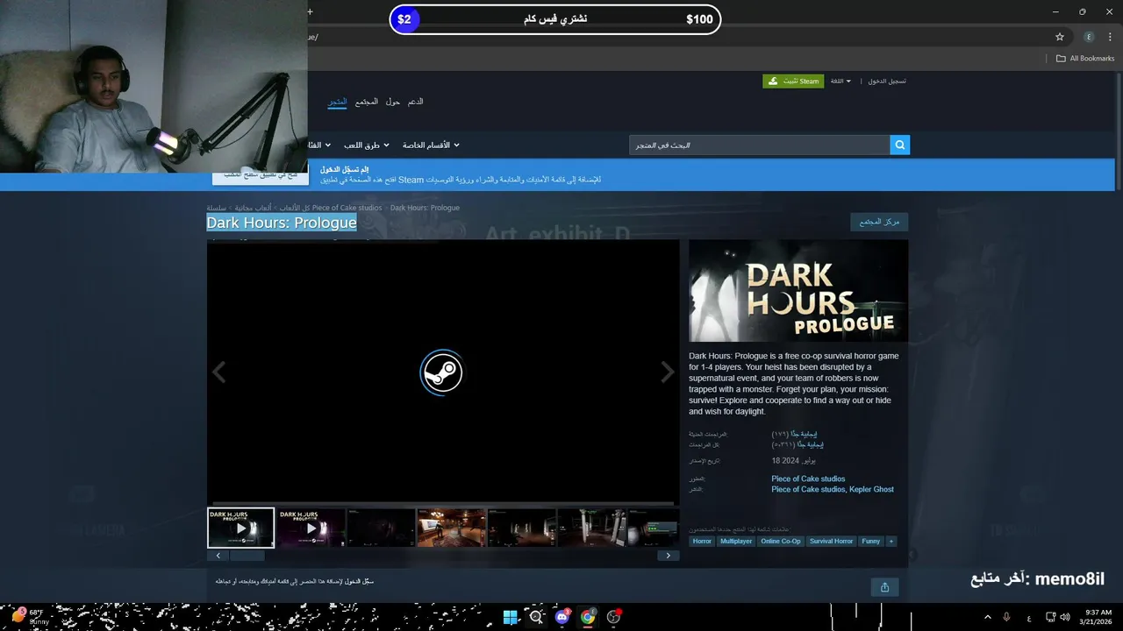Open all reviews إيجابية جدًا link
The width and height of the screenshot is (1123, 631).
click(x=810, y=445)
